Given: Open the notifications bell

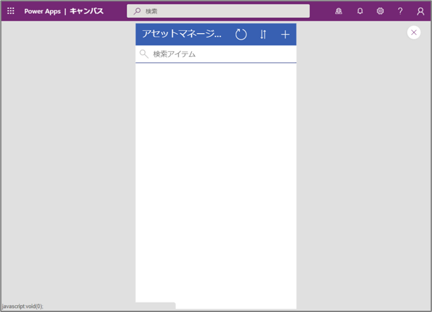Looking at the screenshot, I should [360, 11].
